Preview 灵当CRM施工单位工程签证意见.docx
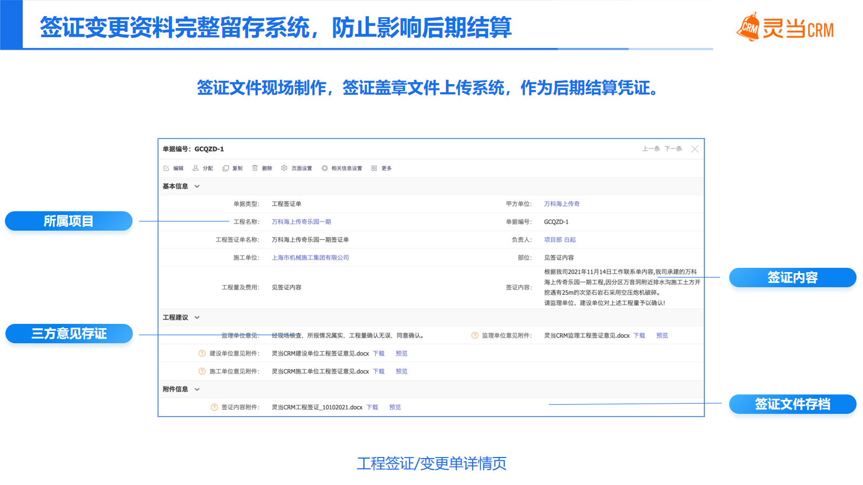The image size is (863, 485). click(401, 371)
